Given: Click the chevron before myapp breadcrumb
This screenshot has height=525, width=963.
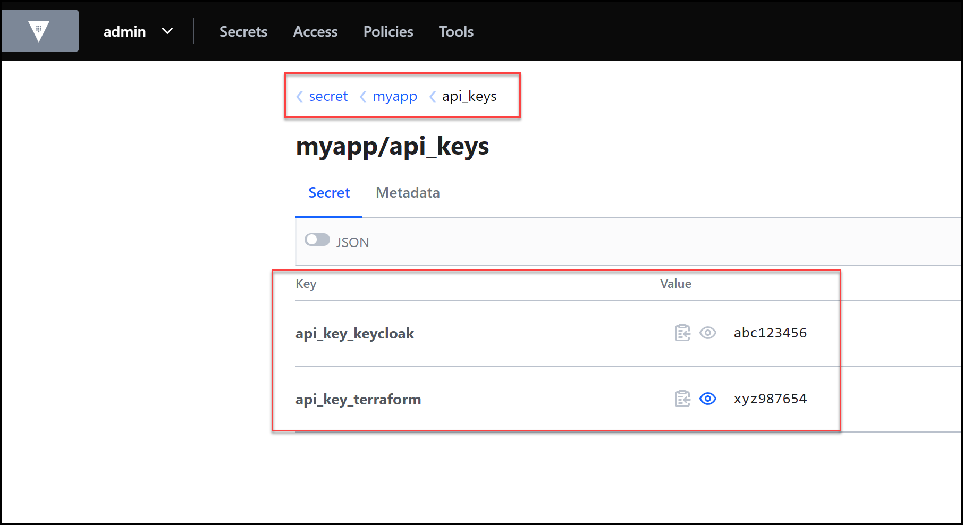Looking at the screenshot, I should [363, 96].
